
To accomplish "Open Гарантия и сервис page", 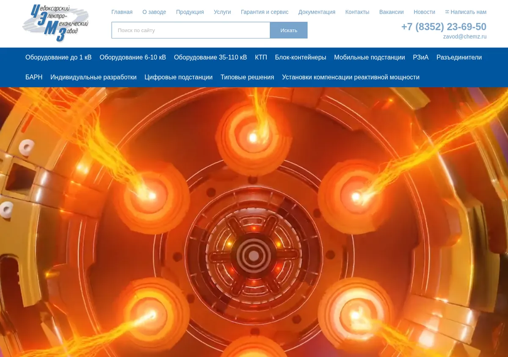I will pos(265,12).
